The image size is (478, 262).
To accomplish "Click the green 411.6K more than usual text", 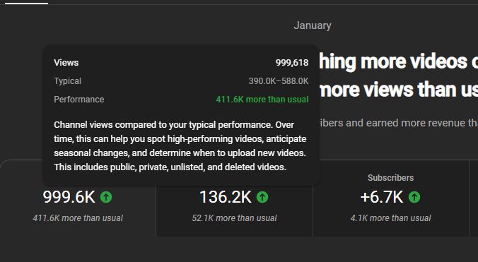I will 262,100.
